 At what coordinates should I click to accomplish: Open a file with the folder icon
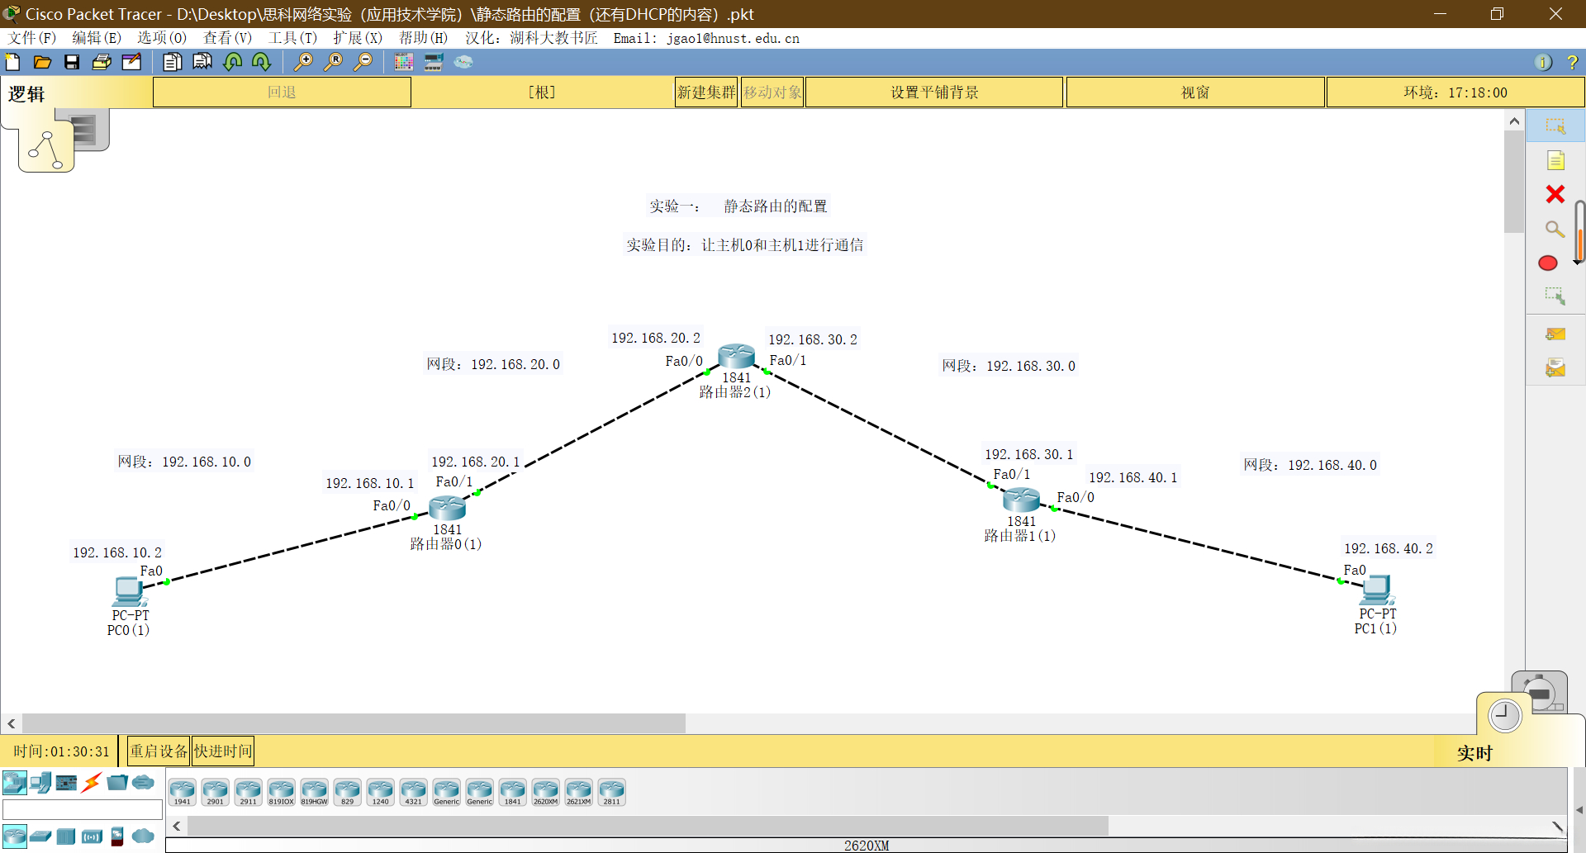(x=42, y=62)
